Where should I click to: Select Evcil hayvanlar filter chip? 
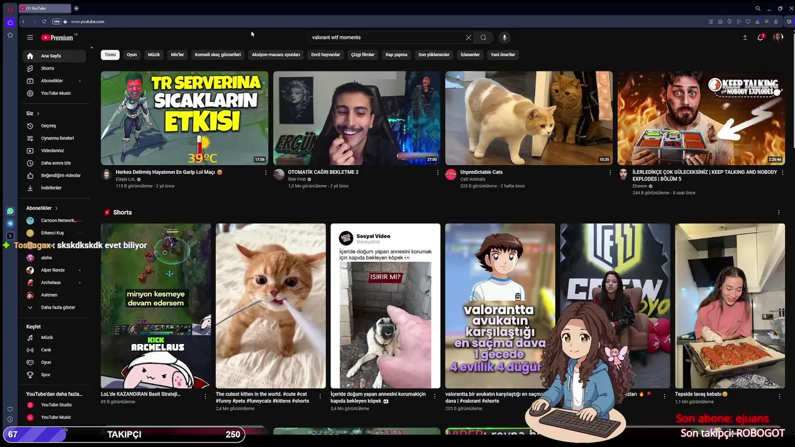click(x=325, y=55)
